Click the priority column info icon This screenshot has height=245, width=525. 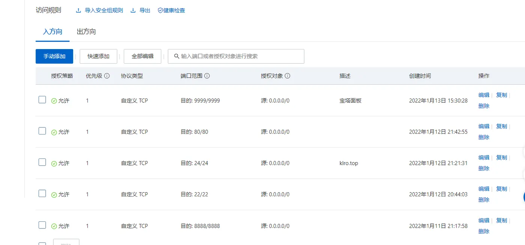pyautogui.click(x=107, y=76)
